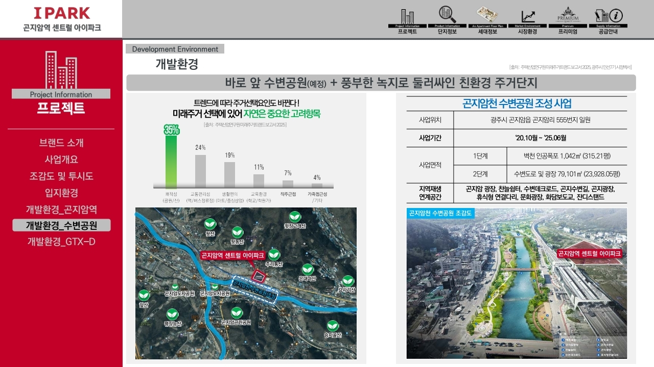Click the 주리봉산 leaf marker on map
This screenshot has height=367, width=654.
pyautogui.click(x=274, y=254)
